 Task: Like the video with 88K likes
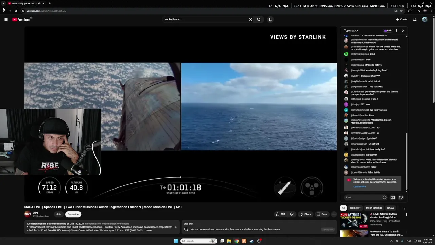click(x=281, y=214)
